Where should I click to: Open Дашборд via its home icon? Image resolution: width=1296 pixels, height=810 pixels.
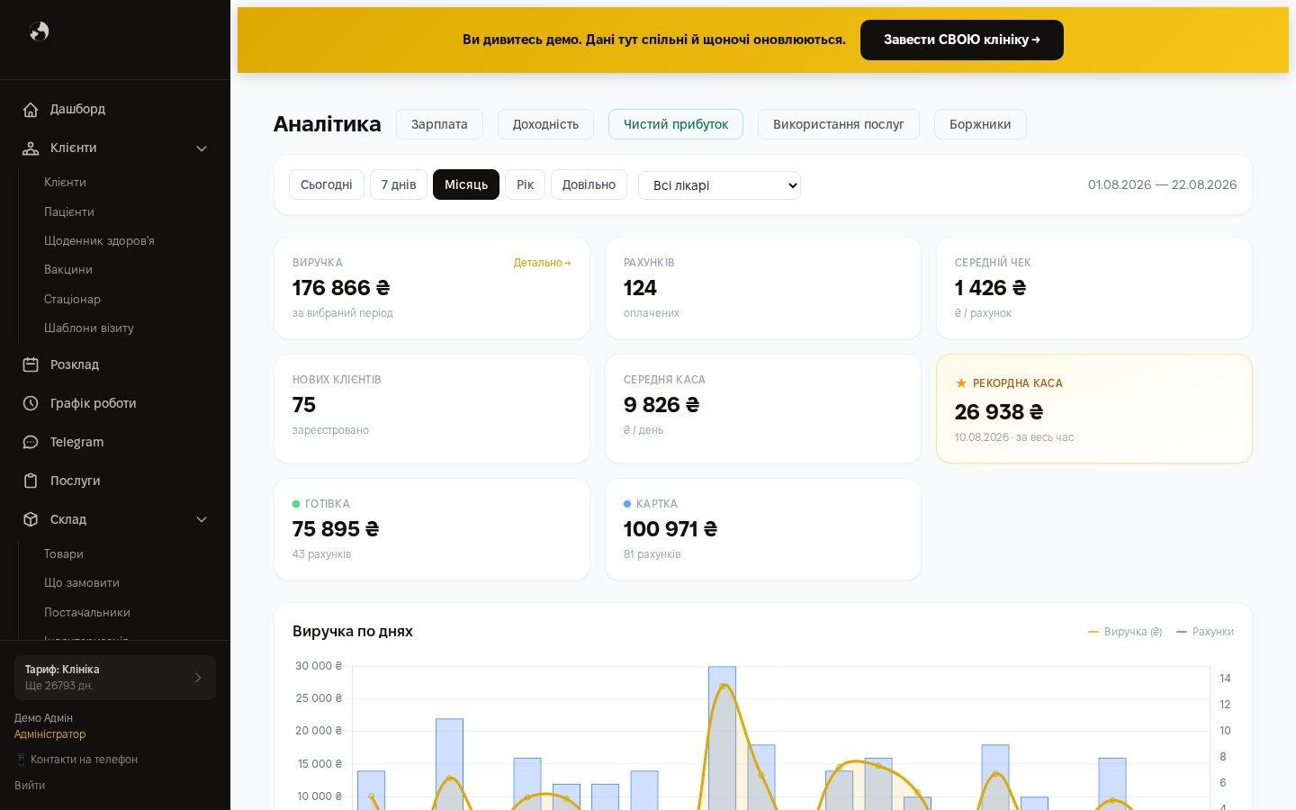click(x=31, y=110)
